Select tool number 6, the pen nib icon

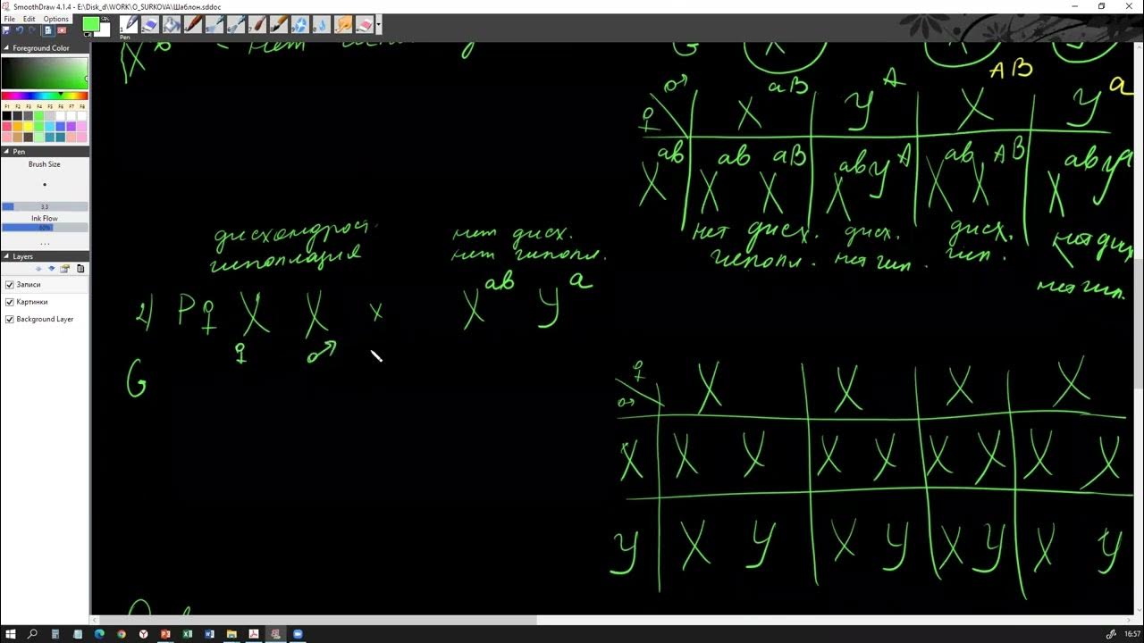point(236,24)
